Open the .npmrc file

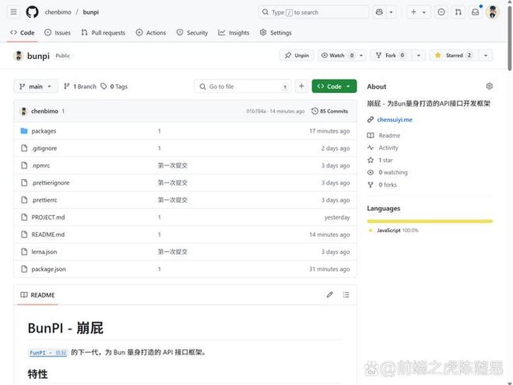pos(40,166)
